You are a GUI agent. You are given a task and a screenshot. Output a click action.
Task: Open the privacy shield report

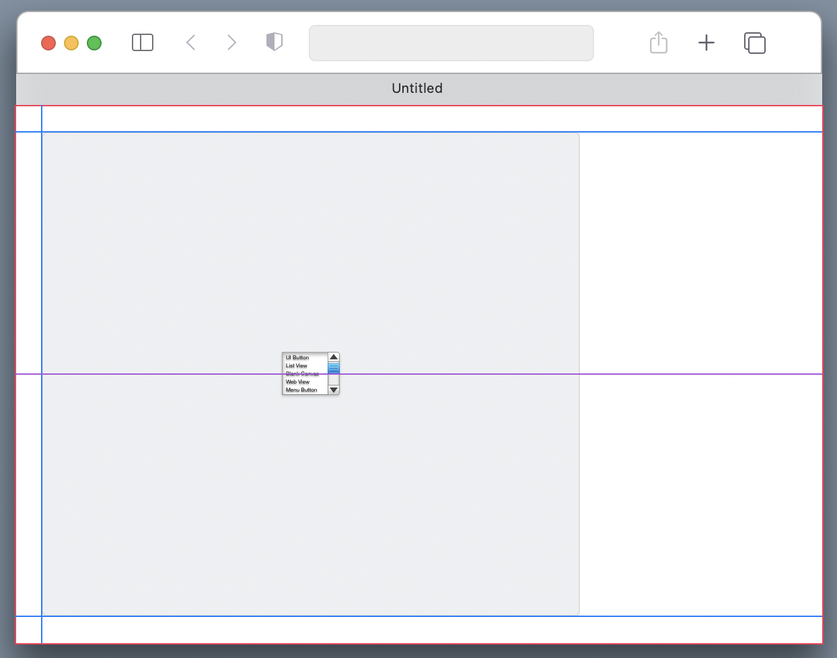[x=275, y=42]
